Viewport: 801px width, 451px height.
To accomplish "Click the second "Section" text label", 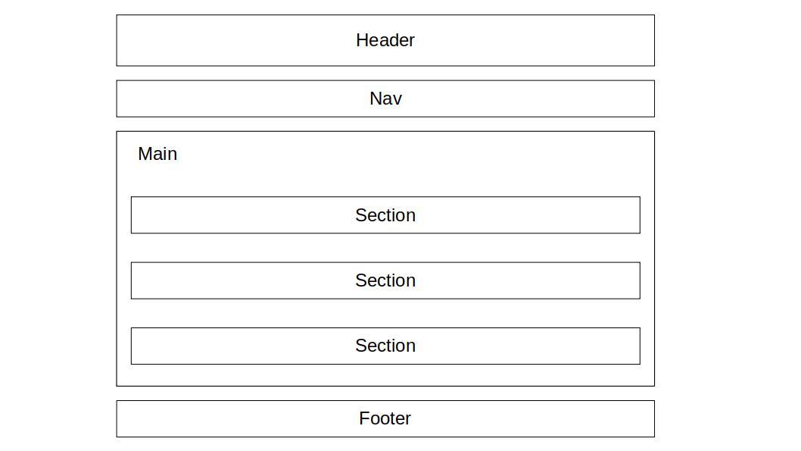I will [385, 280].
